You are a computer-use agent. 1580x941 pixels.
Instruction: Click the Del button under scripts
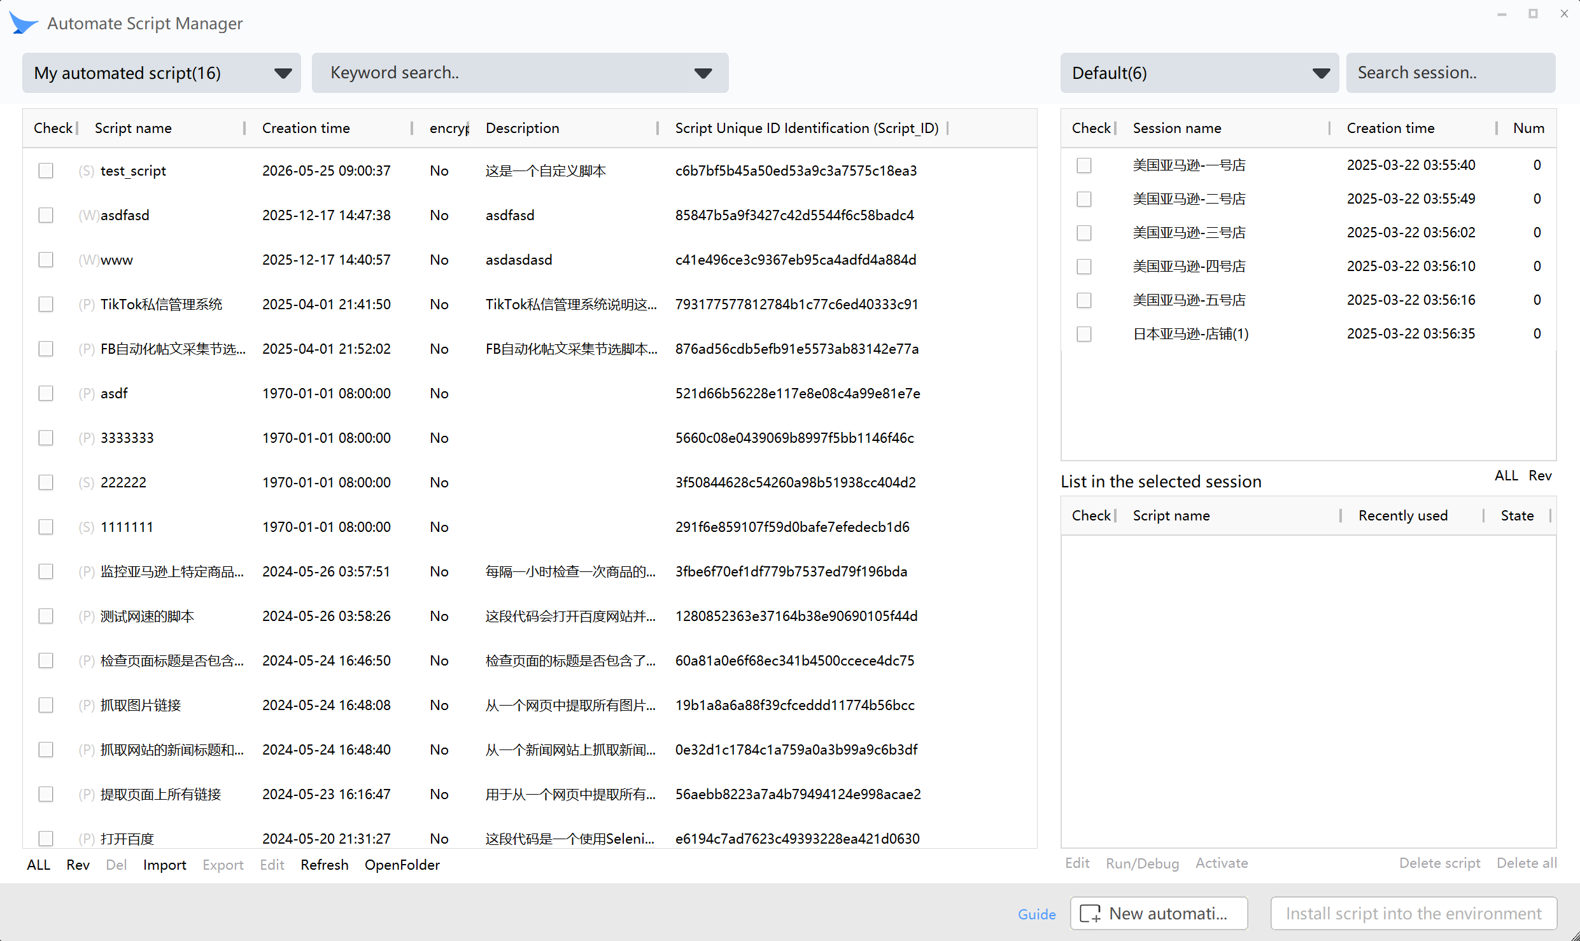[x=116, y=865]
